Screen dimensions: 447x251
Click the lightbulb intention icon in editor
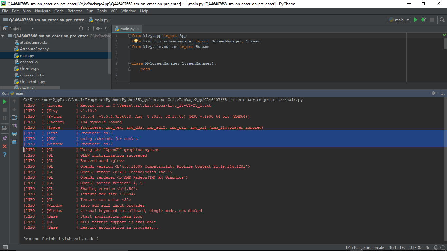pos(136,41)
